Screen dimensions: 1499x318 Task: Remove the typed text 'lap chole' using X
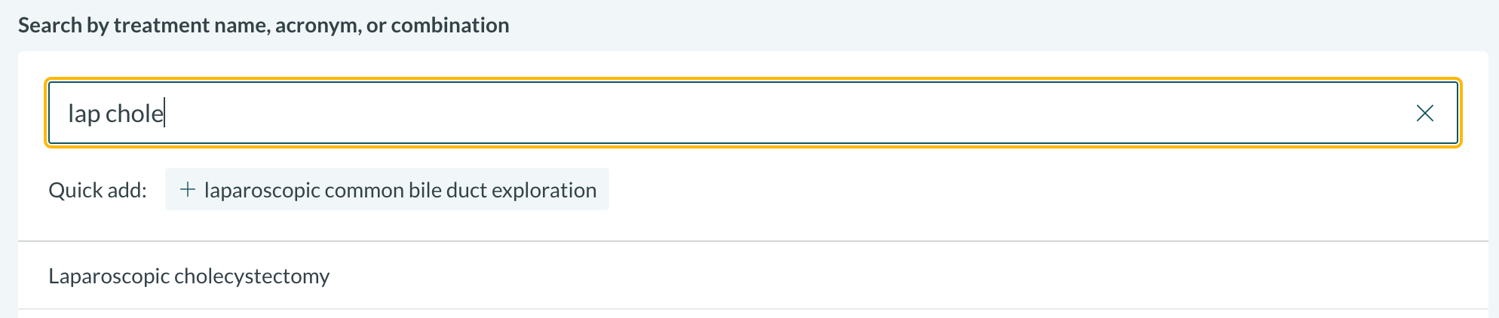1424,113
